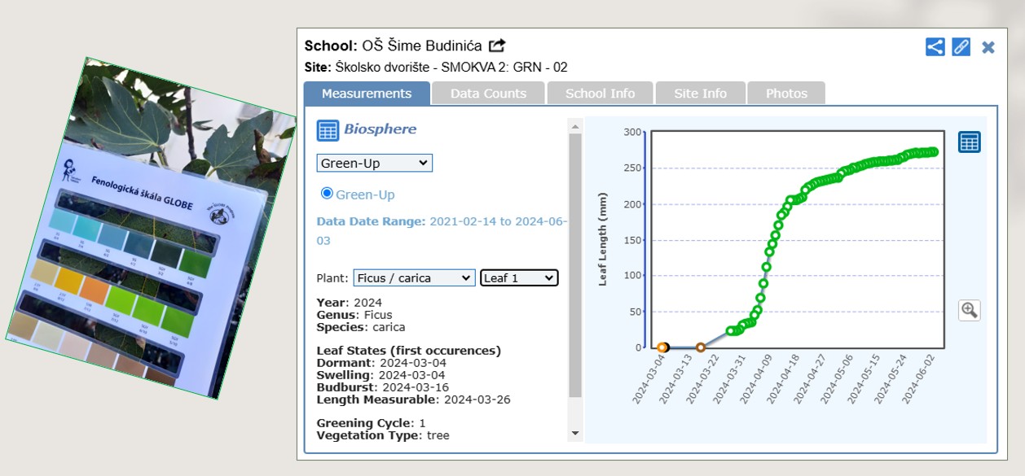
Task: Select the Green-Up radio button
Action: pyautogui.click(x=328, y=194)
